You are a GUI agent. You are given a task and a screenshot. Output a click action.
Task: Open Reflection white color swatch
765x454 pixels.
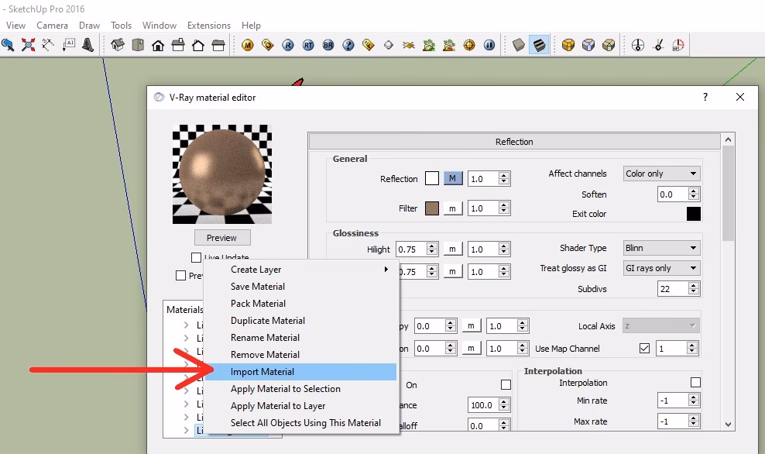pyautogui.click(x=432, y=179)
